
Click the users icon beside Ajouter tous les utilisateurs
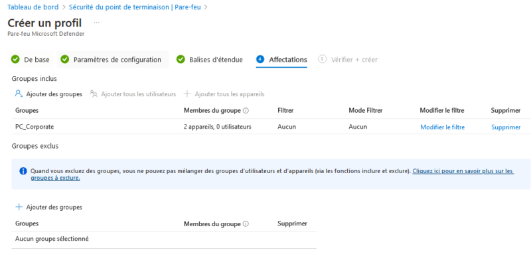(x=94, y=94)
